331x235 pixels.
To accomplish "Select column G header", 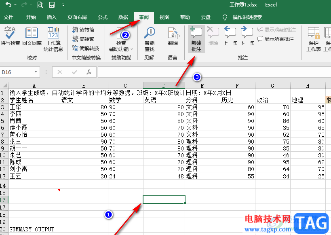I will pos(272,86).
